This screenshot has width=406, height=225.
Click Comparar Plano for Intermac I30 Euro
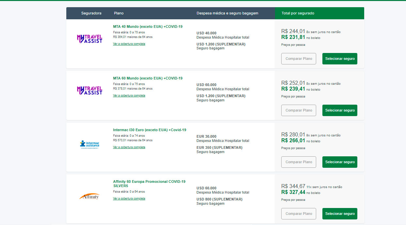tap(299, 162)
